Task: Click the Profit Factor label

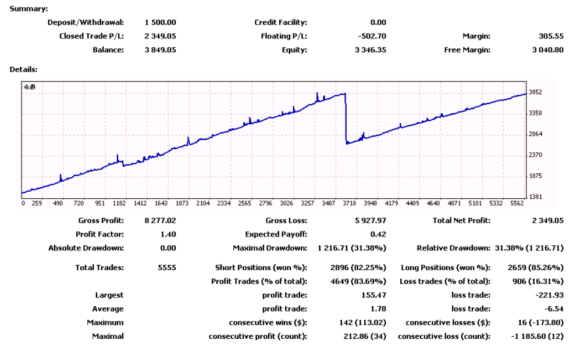Action: tap(99, 234)
